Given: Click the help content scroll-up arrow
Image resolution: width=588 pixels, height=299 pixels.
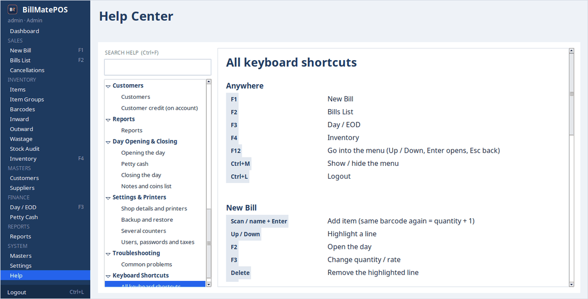Looking at the screenshot, I should coord(571,50).
